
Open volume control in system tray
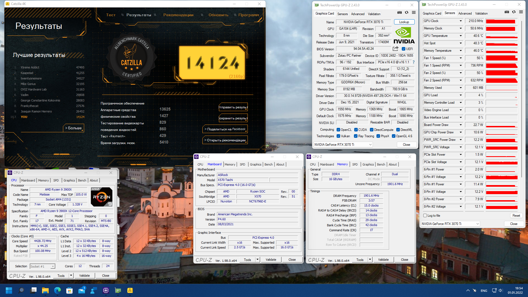tap(501, 290)
